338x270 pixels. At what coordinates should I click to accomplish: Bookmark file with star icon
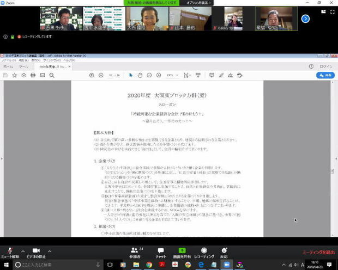point(15,75)
